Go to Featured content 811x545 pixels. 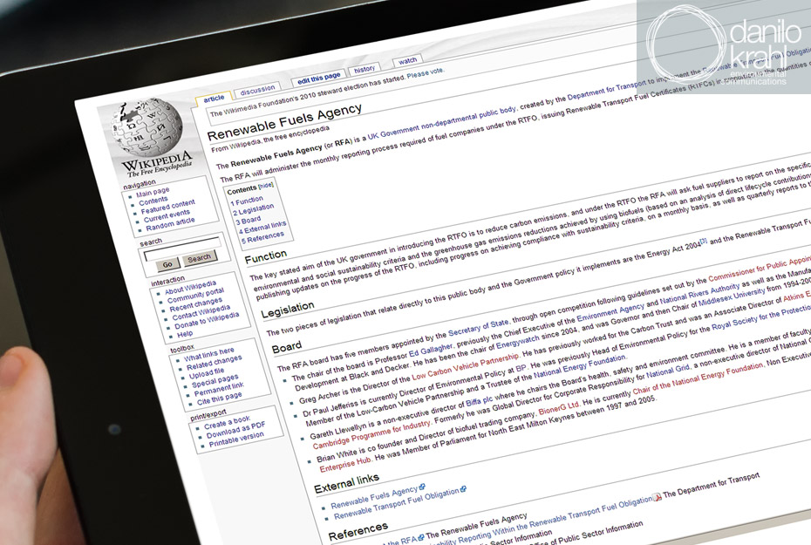[x=168, y=207]
